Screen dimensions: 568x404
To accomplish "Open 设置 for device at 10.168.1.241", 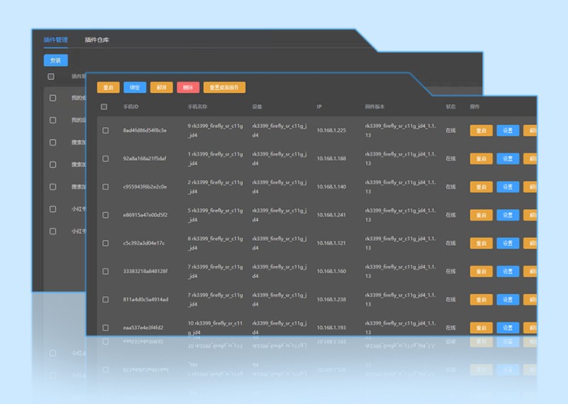I will (508, 215).
